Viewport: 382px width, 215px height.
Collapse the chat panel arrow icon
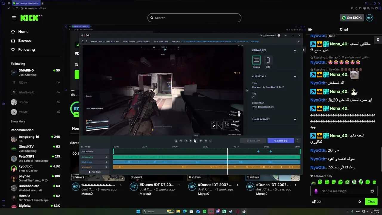310,29
